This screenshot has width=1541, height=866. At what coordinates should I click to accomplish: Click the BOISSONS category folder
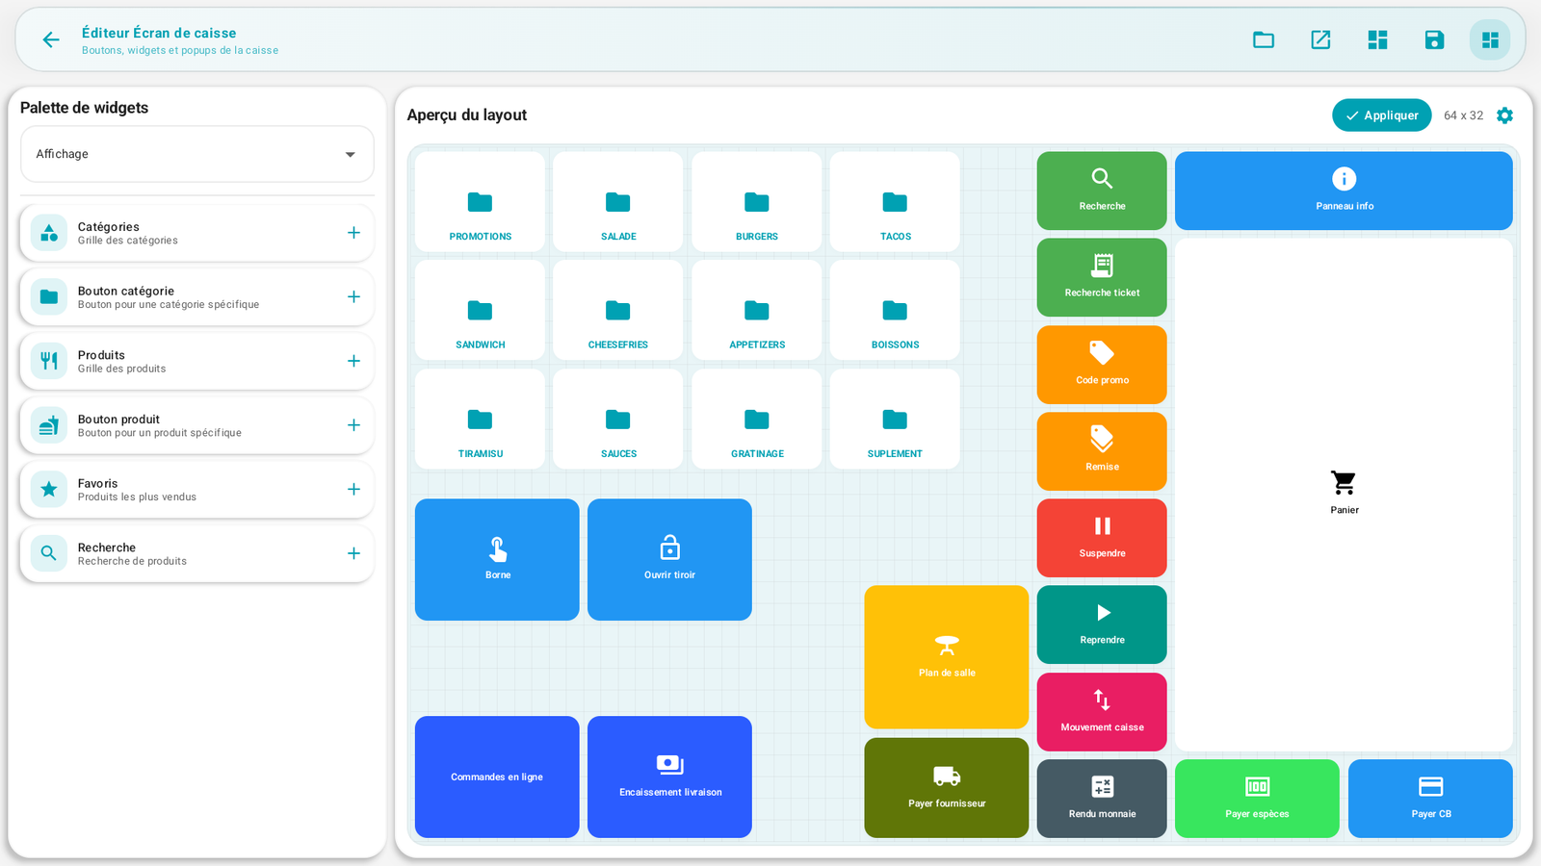tap(895, 311)
